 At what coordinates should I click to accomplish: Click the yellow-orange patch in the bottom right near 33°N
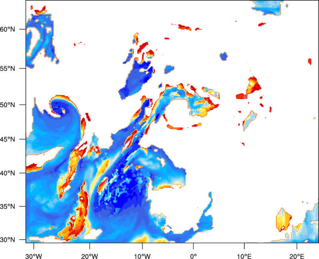pos(283,219)
